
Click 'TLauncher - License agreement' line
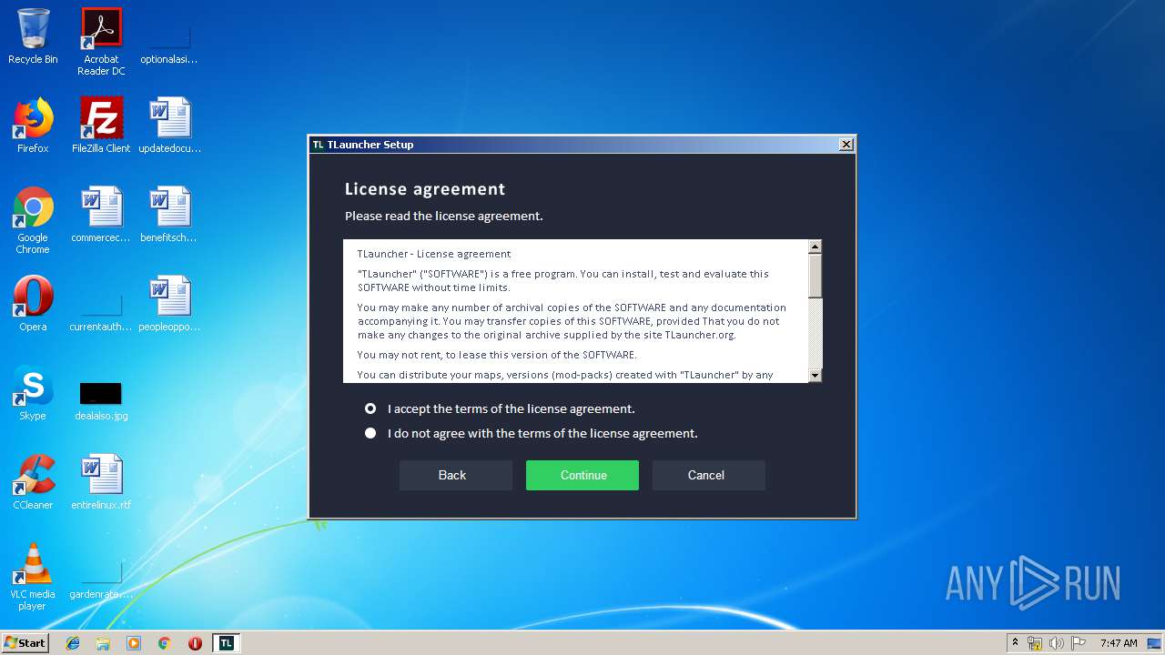tap(434, 254)
